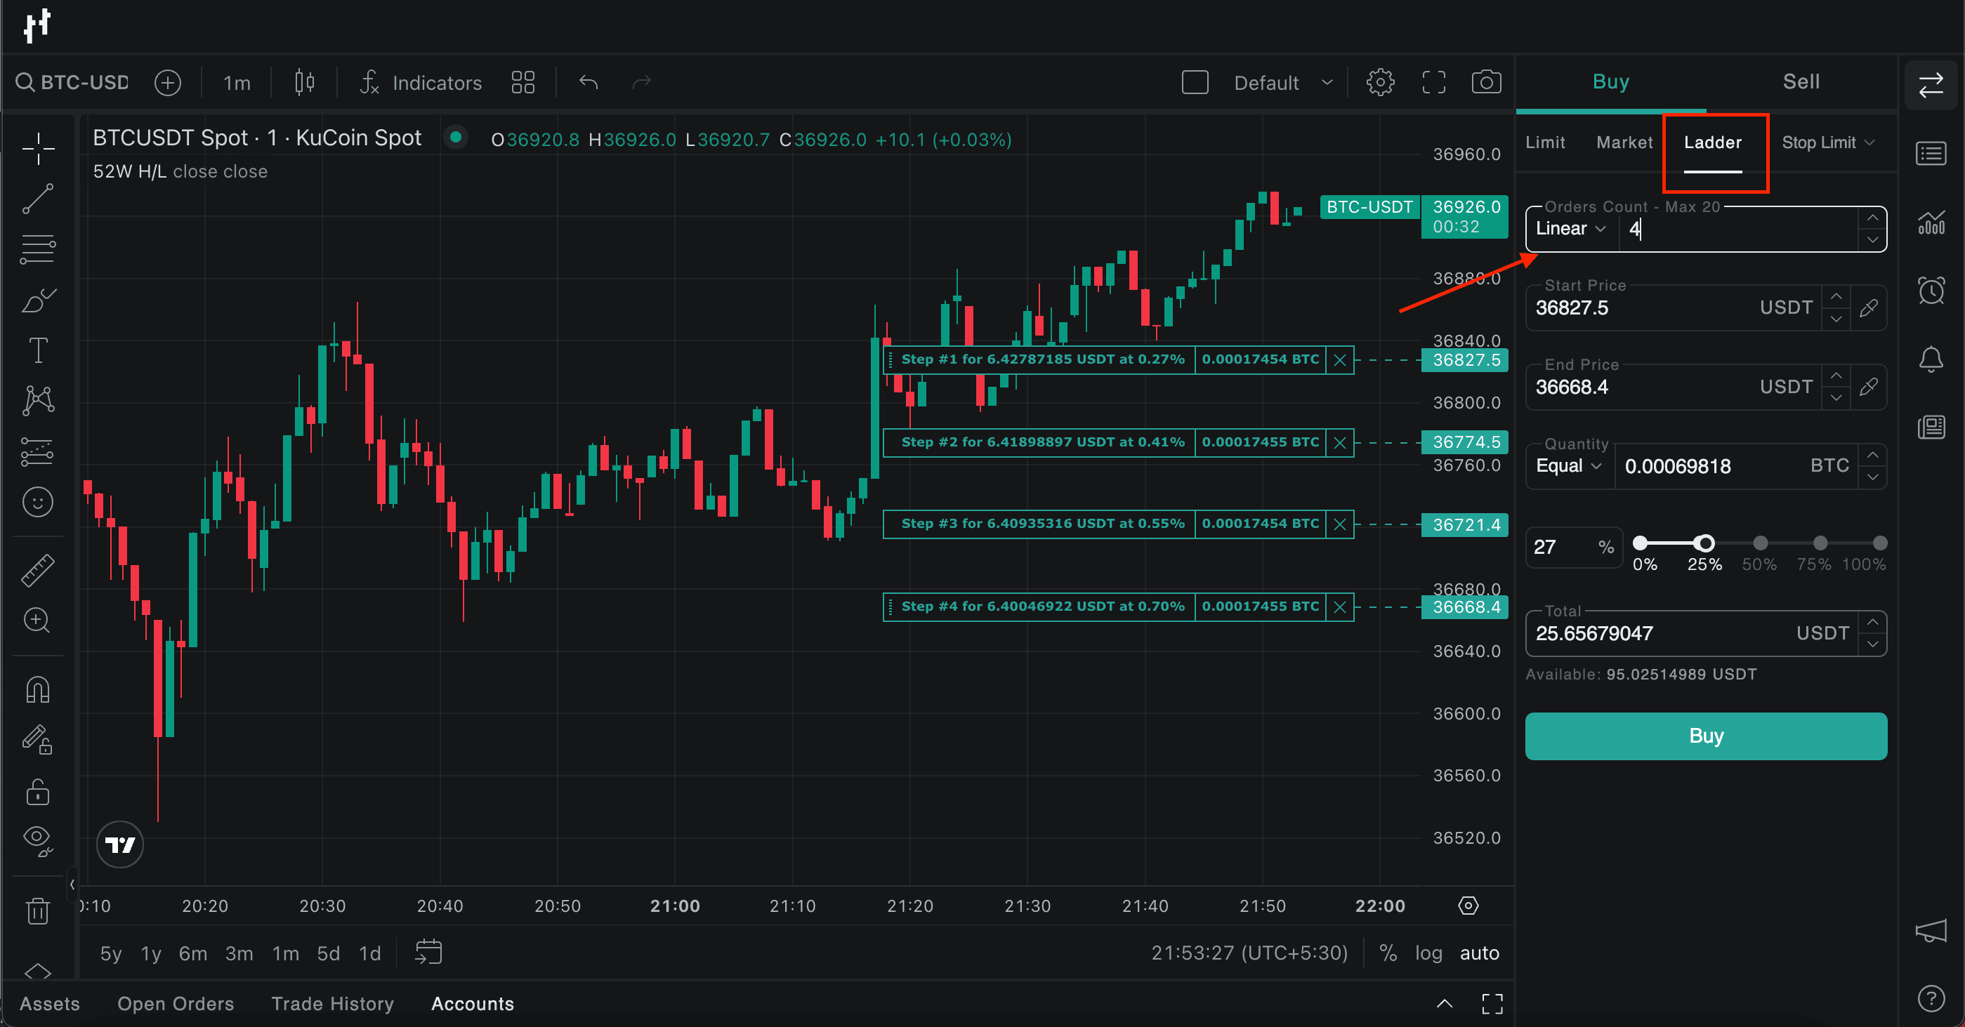Image resolution: width=1965 pixels, height=1027 pixels.
Task: Toggle auto scale mode
Action: pyautogui.click(x=1479, y=953)
